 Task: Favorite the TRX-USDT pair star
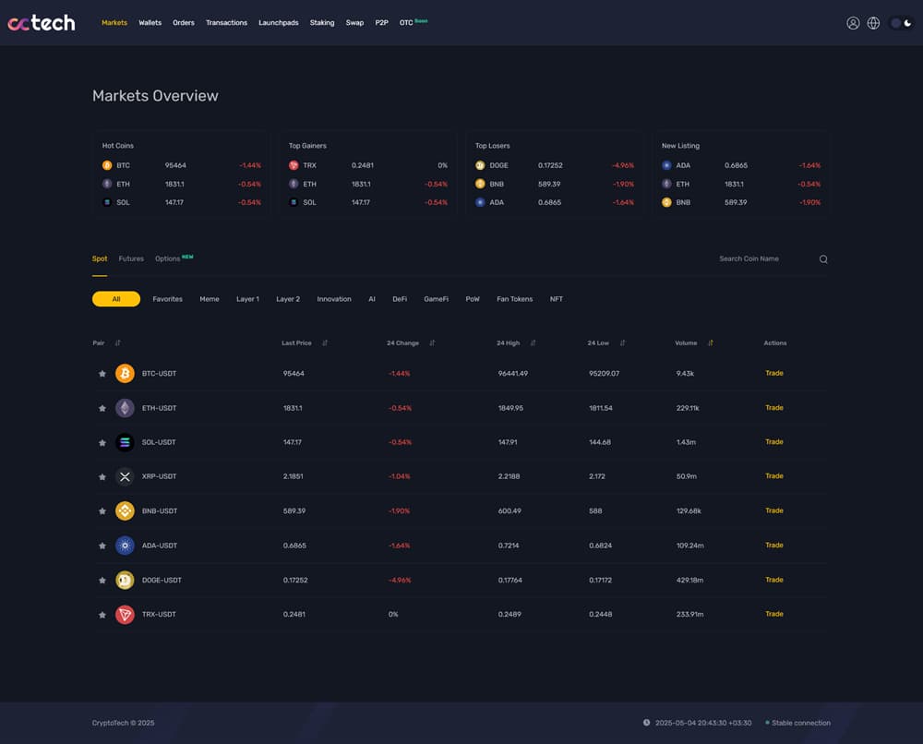coord(102,615)
